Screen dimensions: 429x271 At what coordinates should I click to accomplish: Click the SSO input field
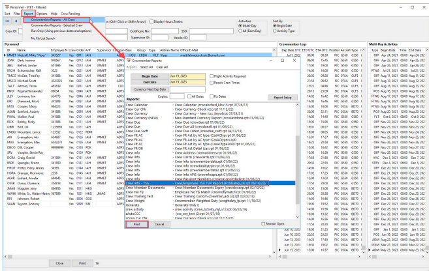[x=211, y=31]
